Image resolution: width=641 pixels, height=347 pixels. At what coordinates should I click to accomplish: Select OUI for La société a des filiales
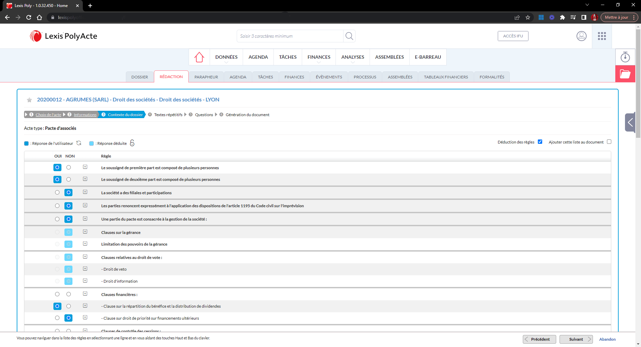pos(57,193)
